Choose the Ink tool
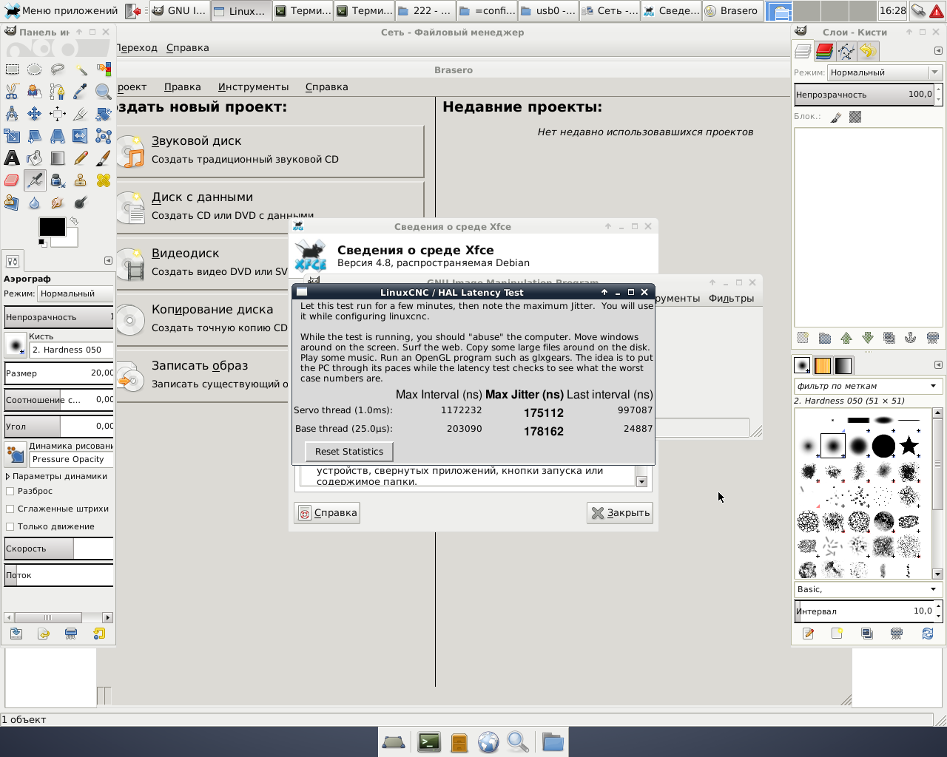The height and width of the screenshot is (757, 947). pos(58,180)
